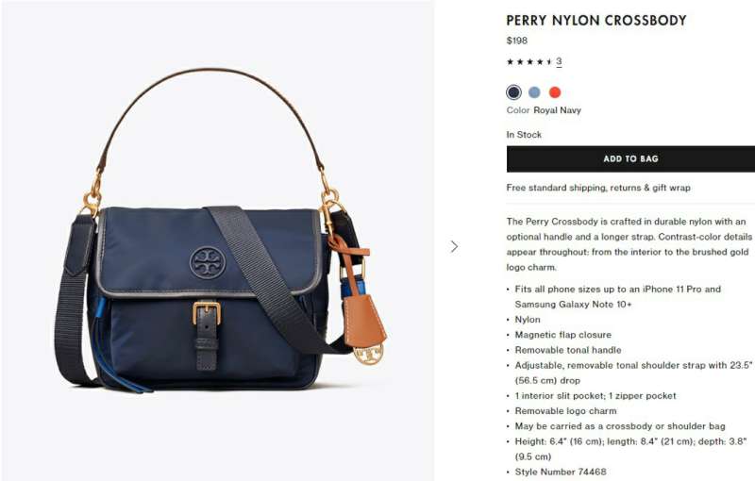Click the first star in the rating
The width and height of the screenshot is (755, 481).
[510, 61]
